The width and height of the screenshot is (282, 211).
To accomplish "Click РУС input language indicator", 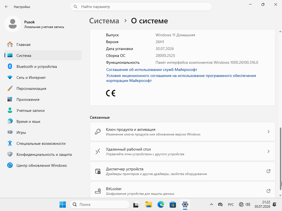I will (x=231, y=204).
